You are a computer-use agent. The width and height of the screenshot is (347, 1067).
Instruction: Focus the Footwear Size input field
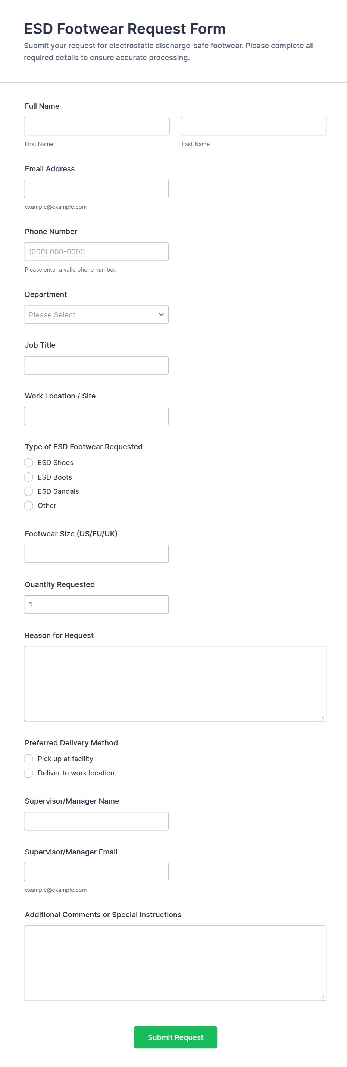pos(96,554)
